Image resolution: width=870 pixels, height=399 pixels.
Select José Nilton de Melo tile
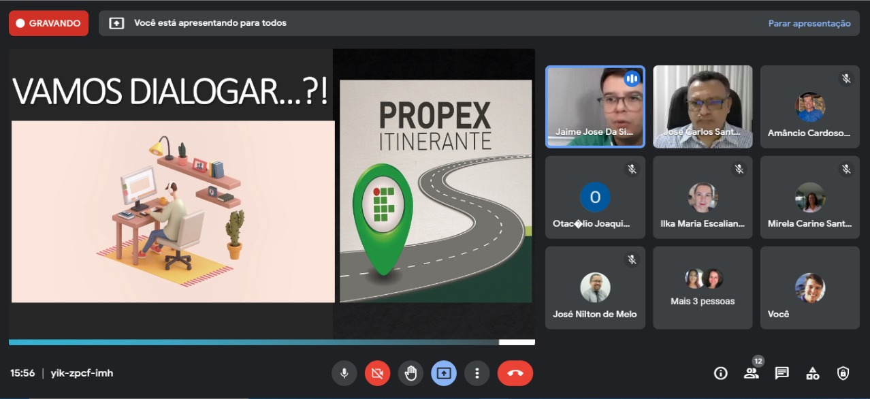pos(595,288)
